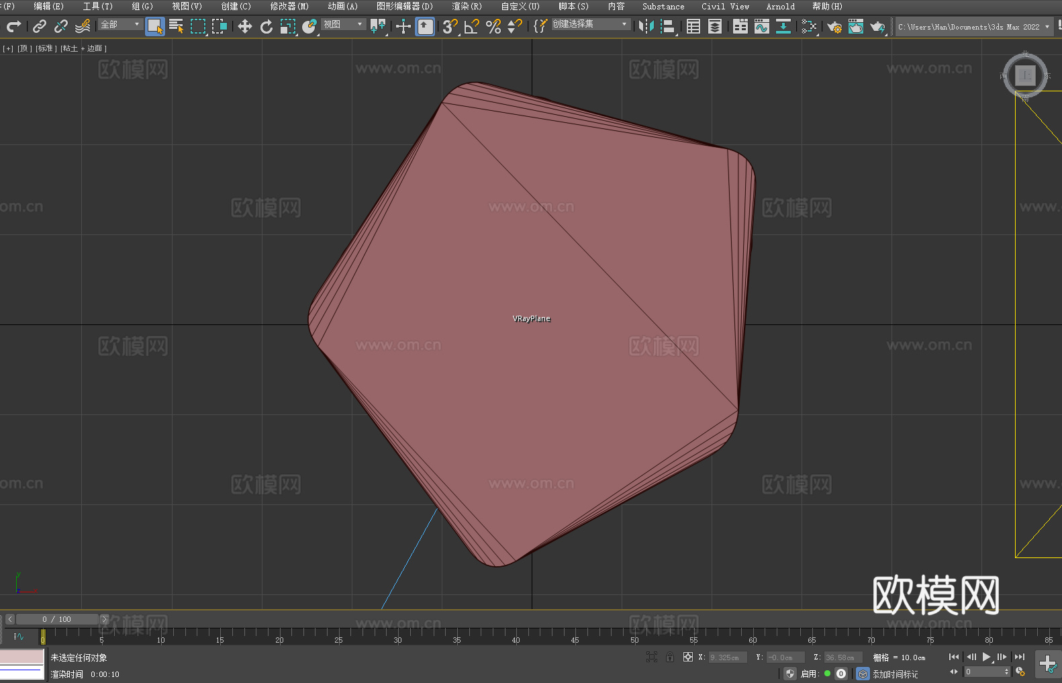
Task: Click the Render Production teapot icon
Action: pyautogui.click(x=877, y=26)
